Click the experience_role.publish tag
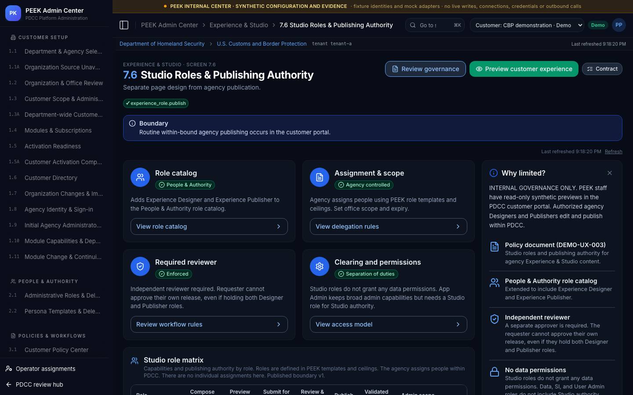This screenshot has width=633, height=395. (156, 104)
